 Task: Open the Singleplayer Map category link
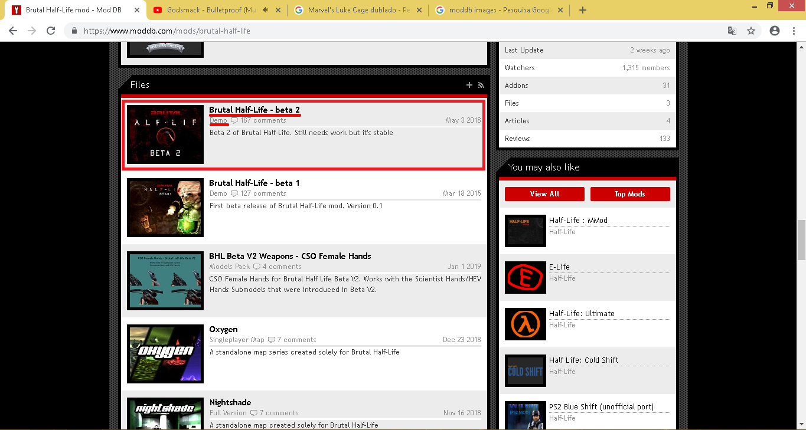[x=237, y=340]
